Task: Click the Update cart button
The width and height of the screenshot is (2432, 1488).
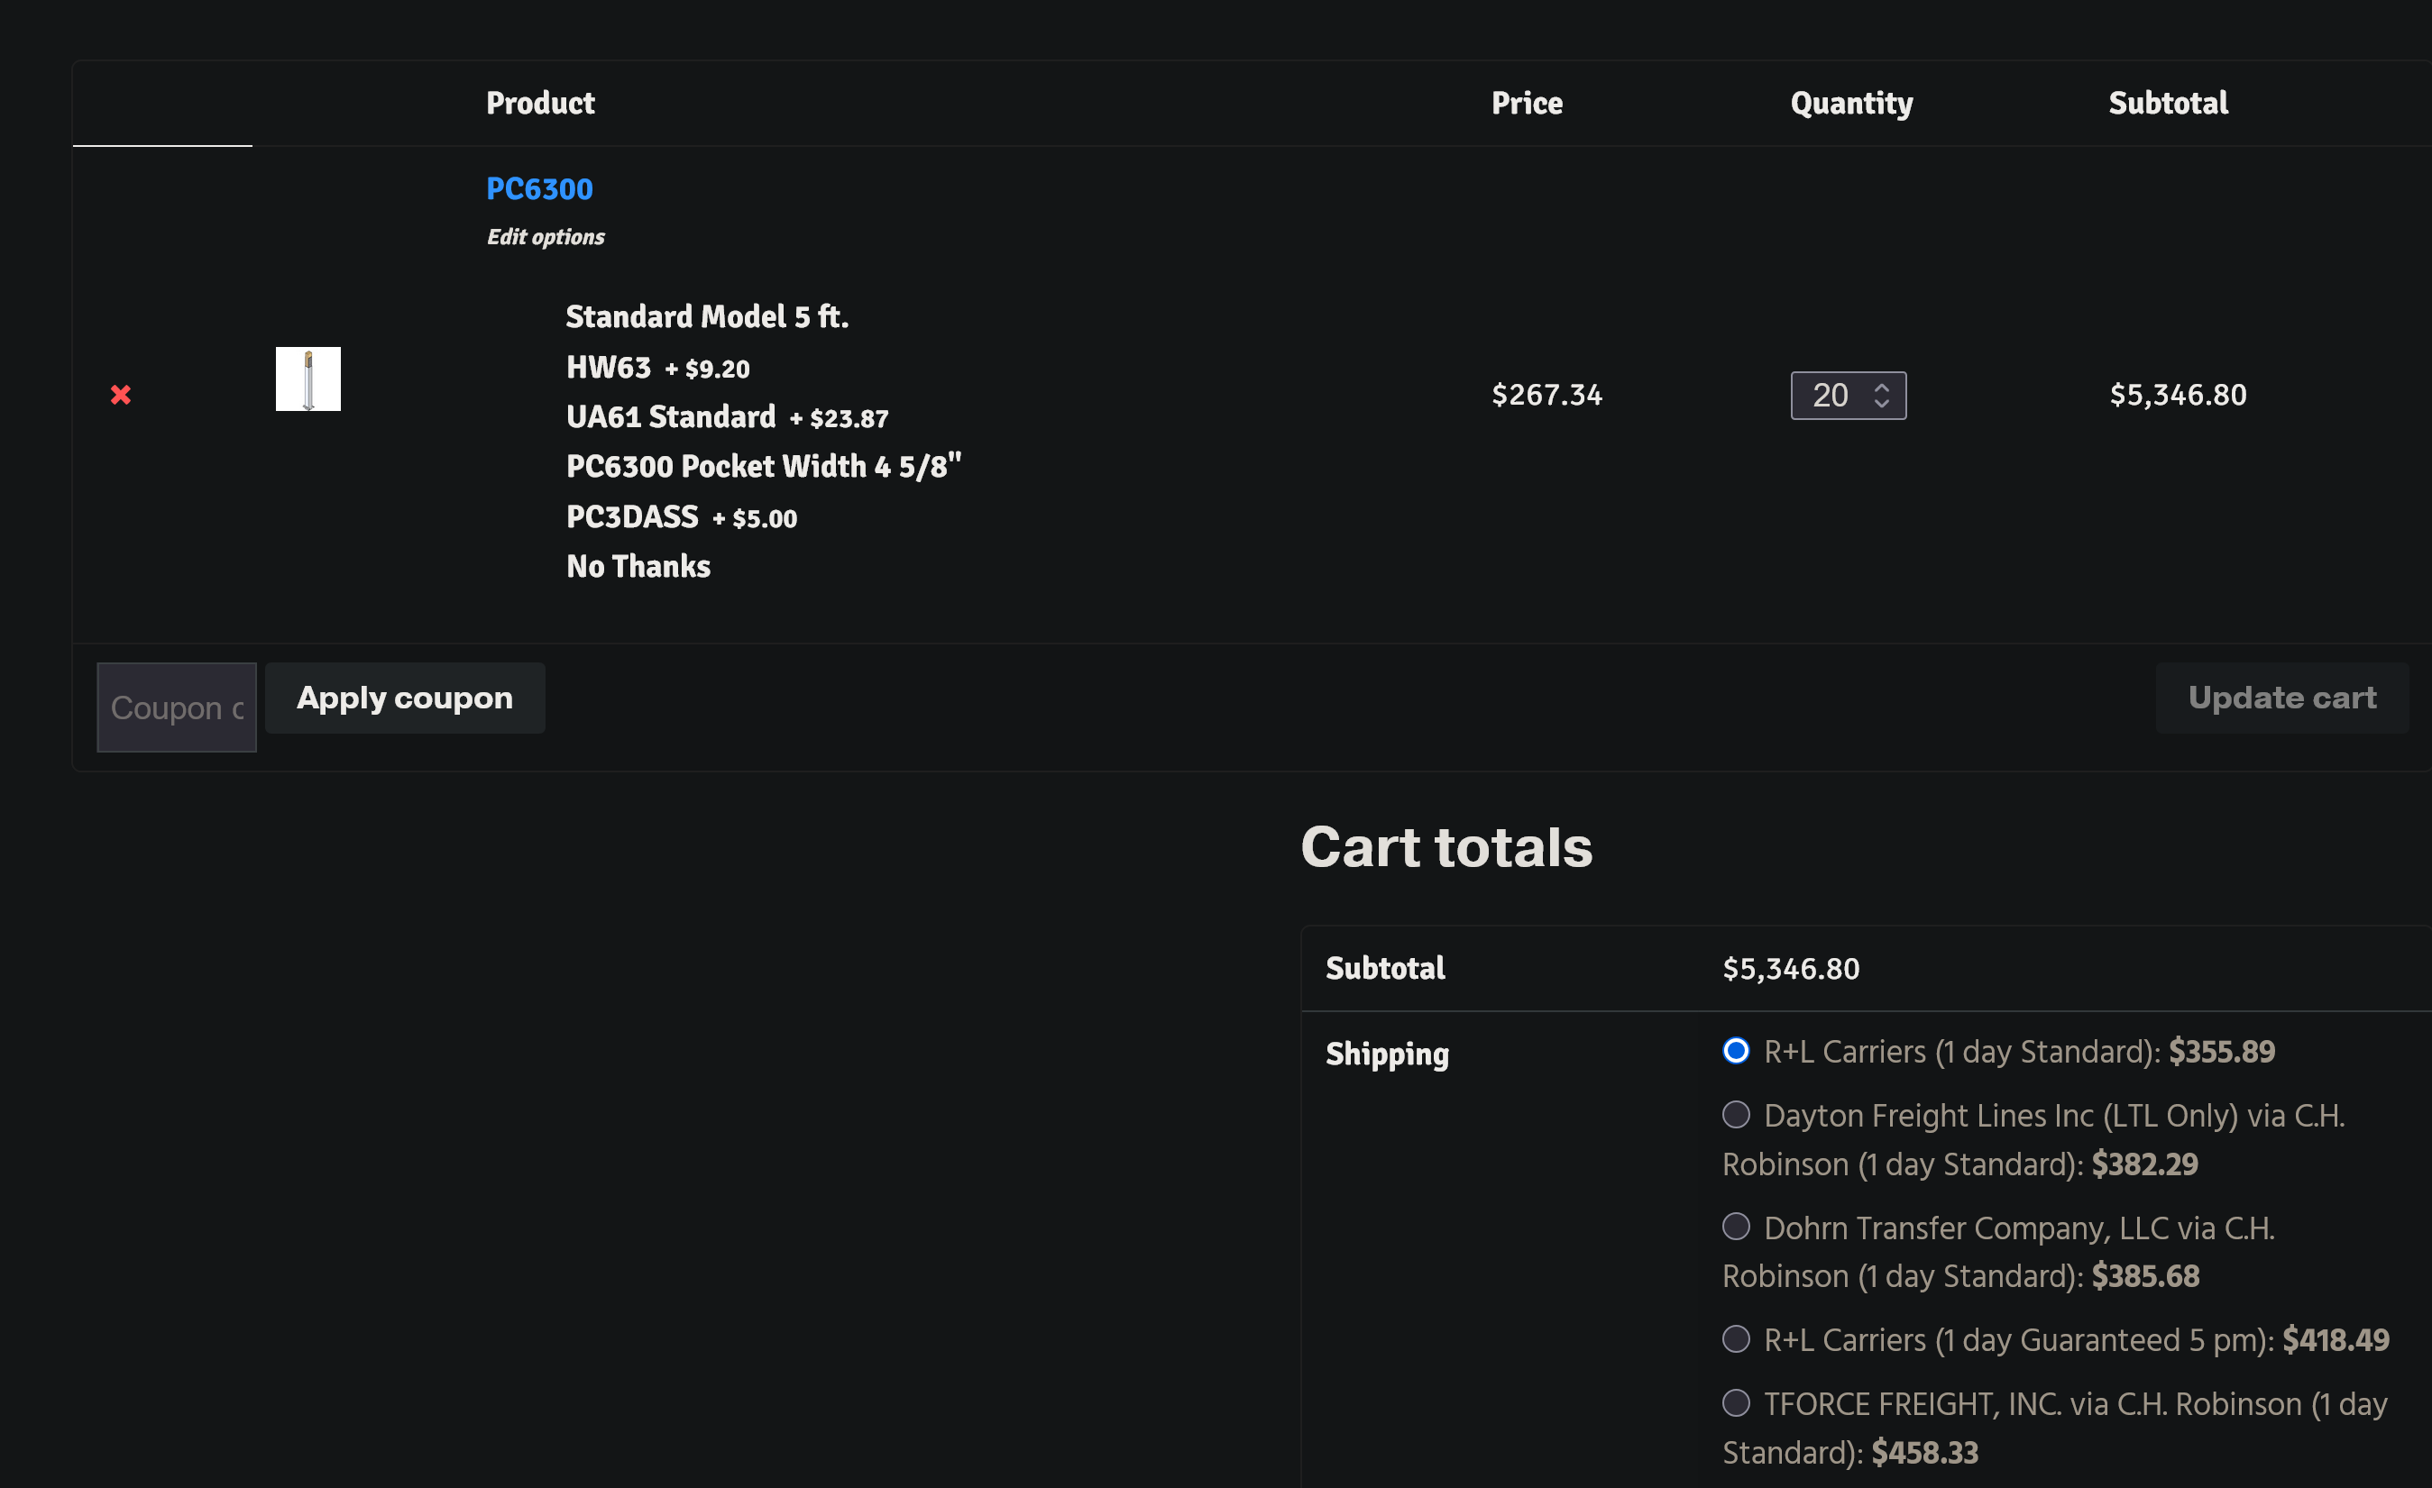Action: 2281,698
